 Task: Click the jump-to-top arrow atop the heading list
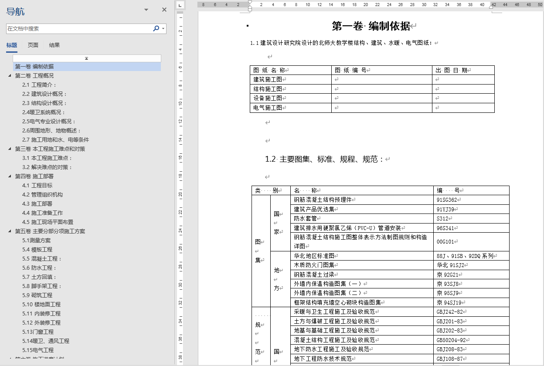[86, 58]
